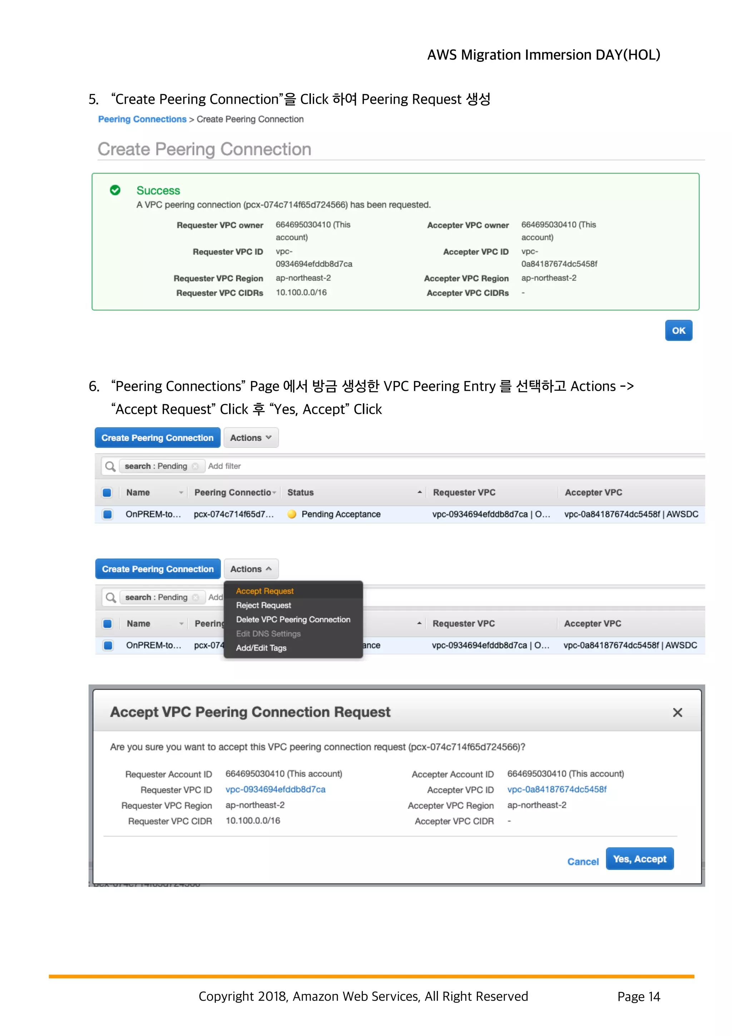Image resolution: width=732 pixels, height=1036 pixels.
Task: Choose Delete VPC Peering Connection menu item
Action: [293, 620]
